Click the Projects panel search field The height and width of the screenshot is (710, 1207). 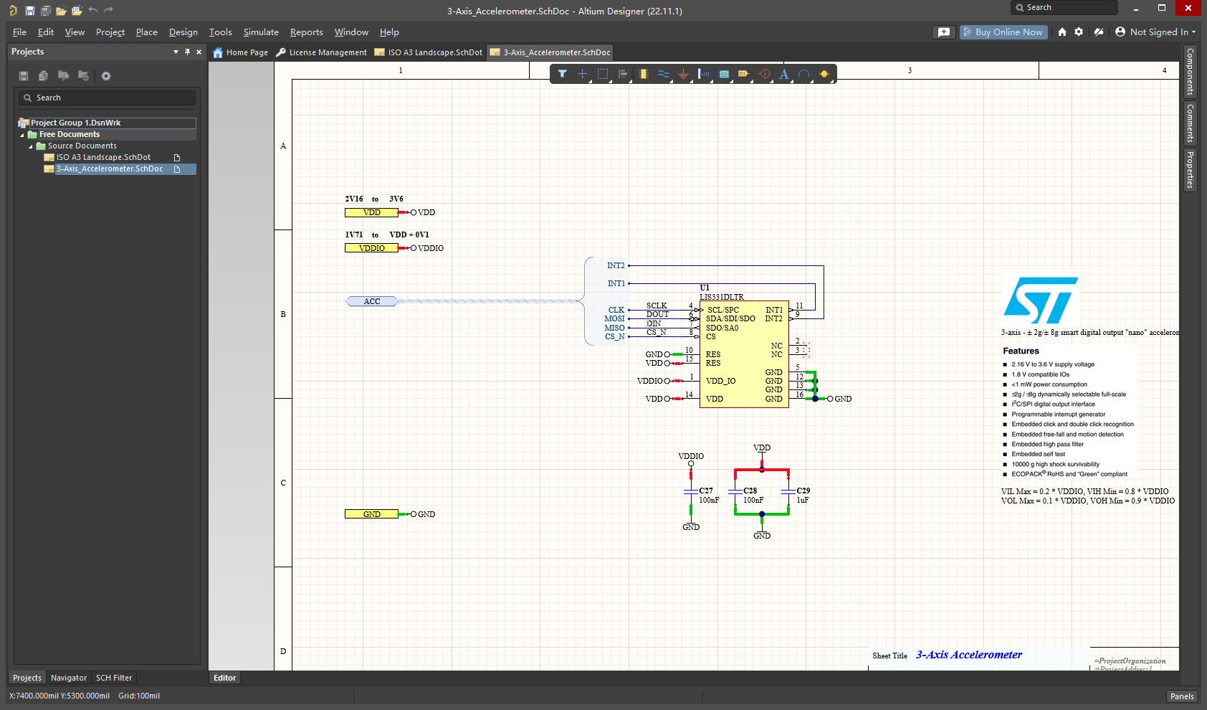point(108,98)
